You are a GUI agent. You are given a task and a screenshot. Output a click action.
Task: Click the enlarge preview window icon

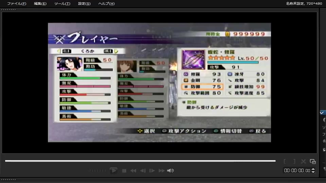coord(313,161)
